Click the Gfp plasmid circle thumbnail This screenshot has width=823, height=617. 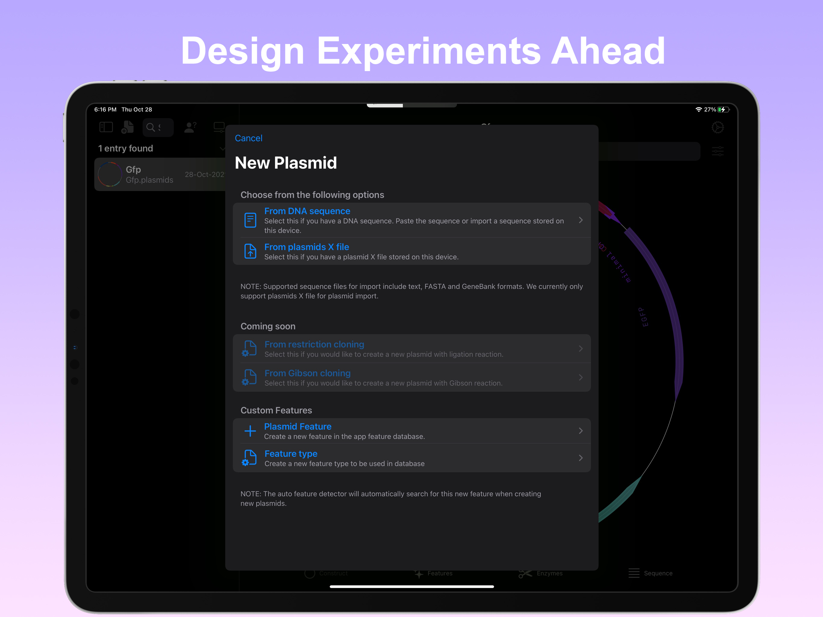click(x=110, y=174)
